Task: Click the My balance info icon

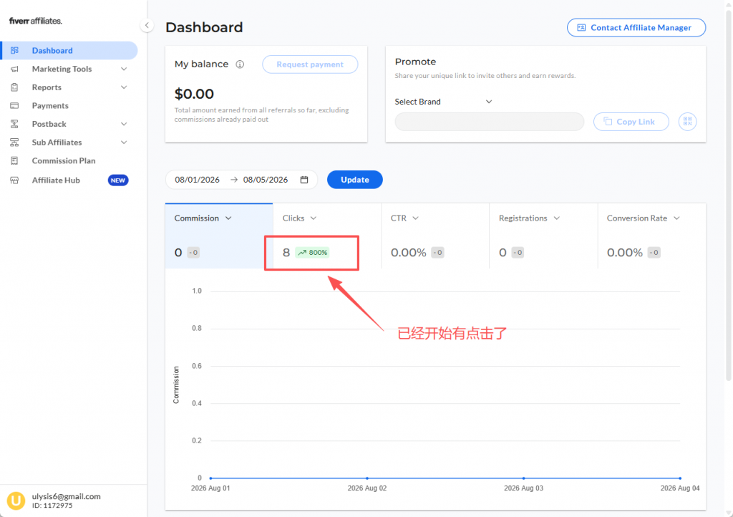Action: coord(240,64)
